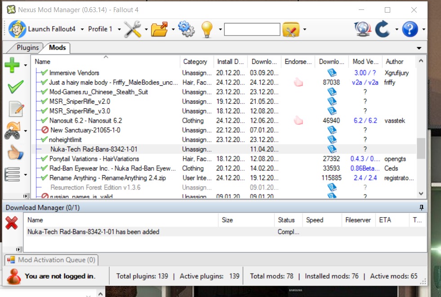Click download book icon for New Sanctuary-21065-1-0
This screenshot has width=441, height=297.
coord(332,130)
